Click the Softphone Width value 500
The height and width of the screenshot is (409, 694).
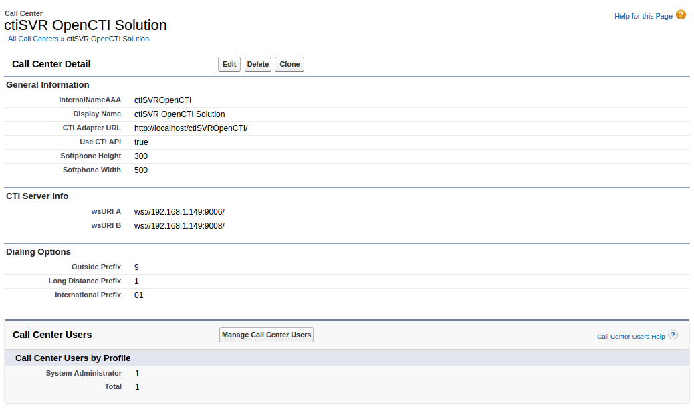141,170
